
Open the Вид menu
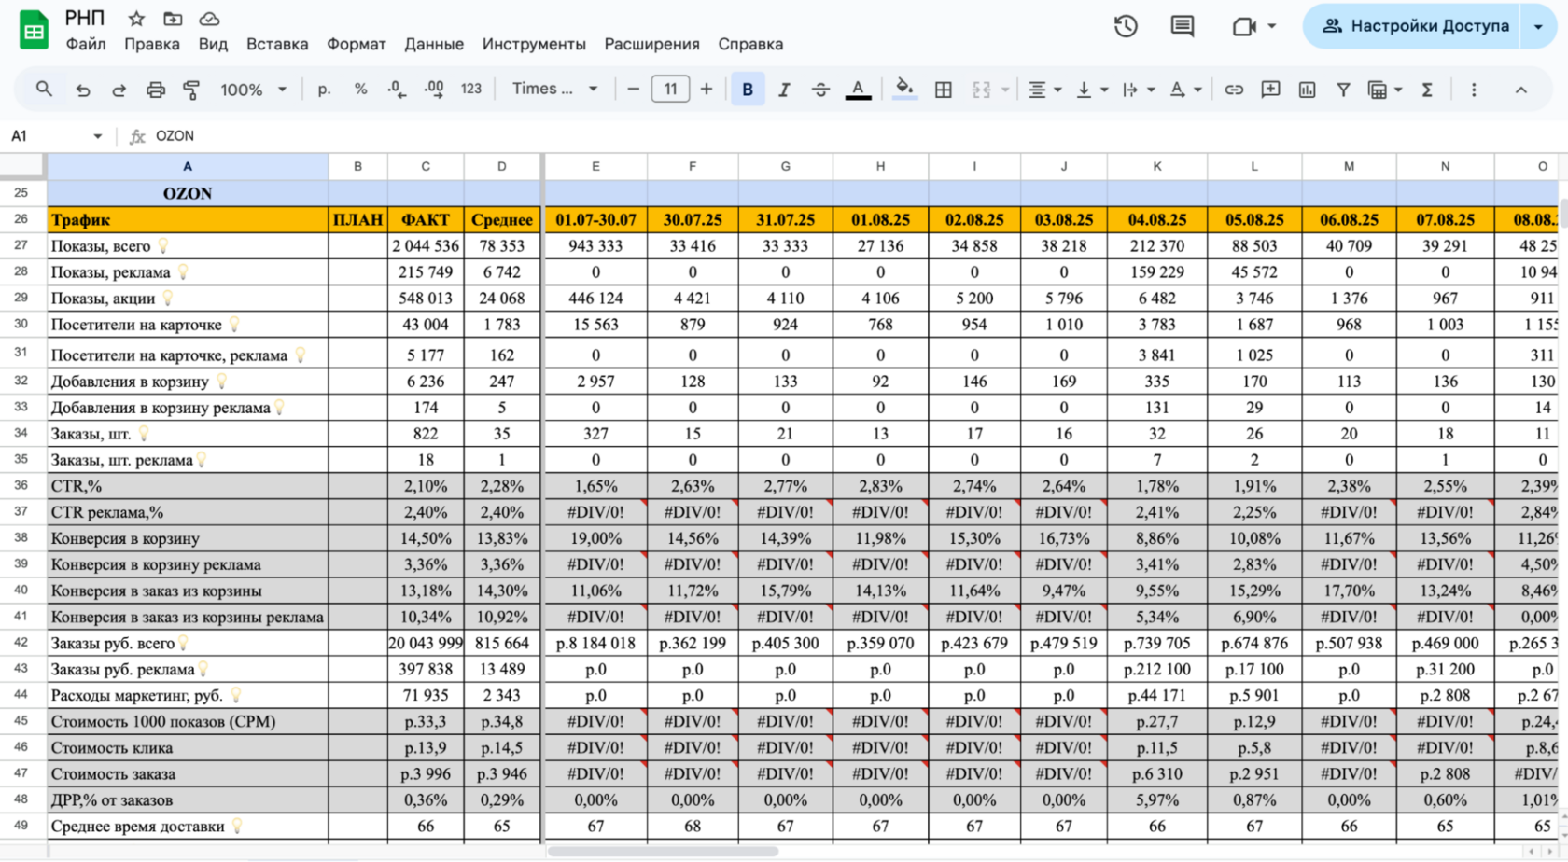[213, 44]
